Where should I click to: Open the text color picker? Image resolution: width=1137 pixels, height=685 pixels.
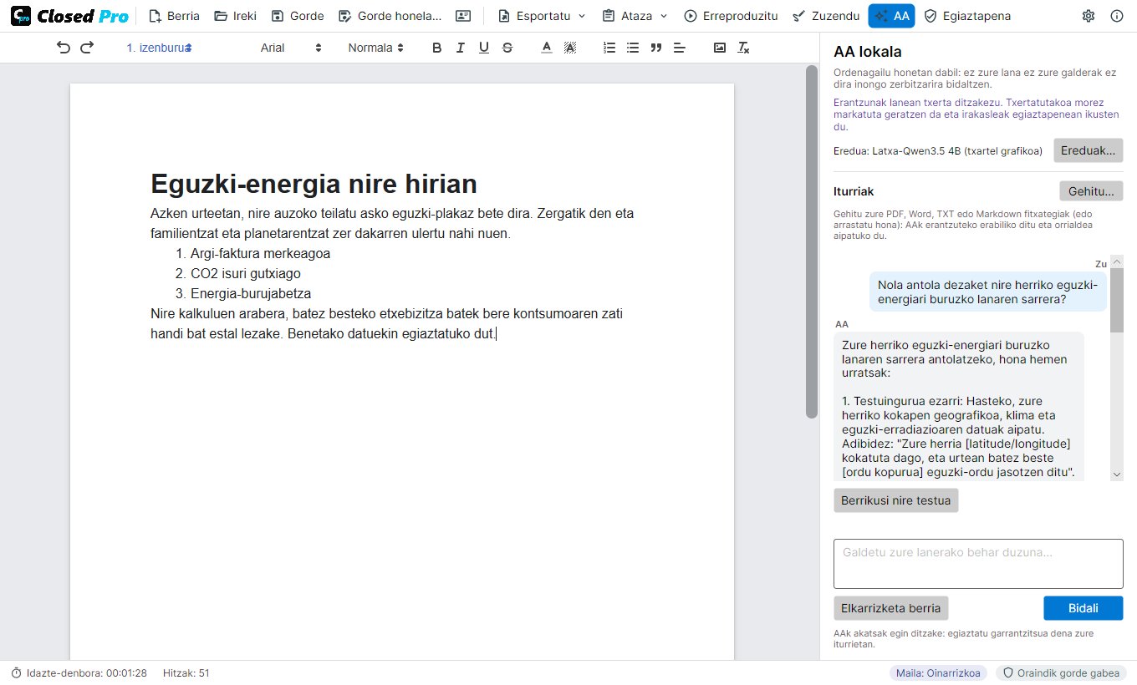tap(547, 48)
